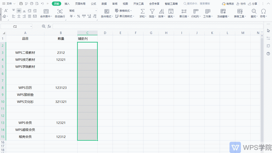Click the 求和 sum sigma icon
Viewport: 272px width, 153px height.
click(x=143, y=11)
